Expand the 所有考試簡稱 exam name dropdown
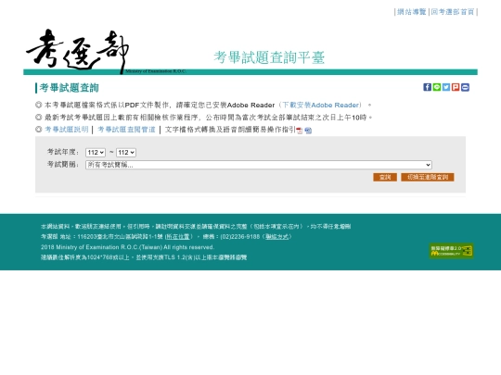The height and width of the screenshot is (375, 501). click(x=259, y=165)
